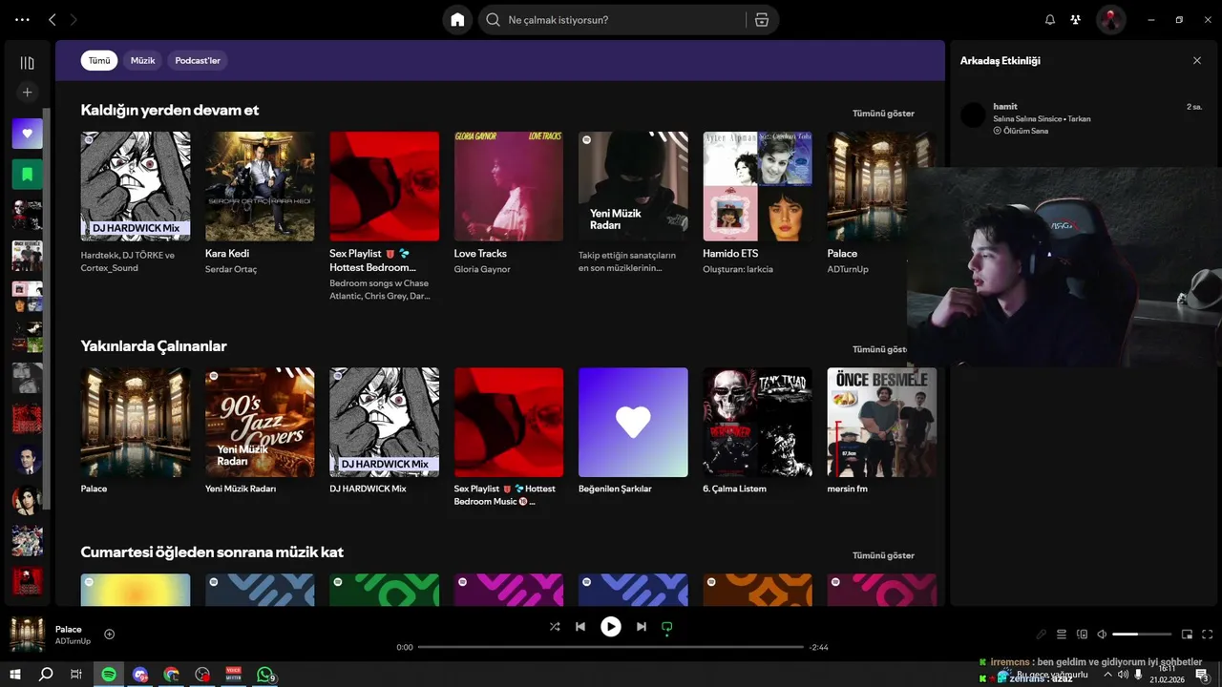The height and width of the screenshot is (687, 1222).
Task: Show all in Kaldığın yerden devam et
Action: tap(883, 114)
